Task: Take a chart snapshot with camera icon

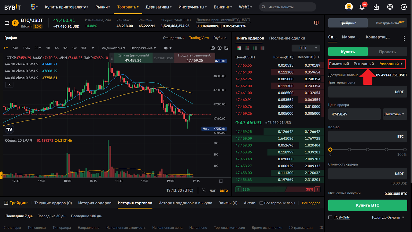Action: click(x=212, y=48)
